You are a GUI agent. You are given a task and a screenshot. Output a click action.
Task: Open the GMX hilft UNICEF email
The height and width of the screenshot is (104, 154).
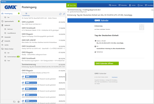coord(43,41)
